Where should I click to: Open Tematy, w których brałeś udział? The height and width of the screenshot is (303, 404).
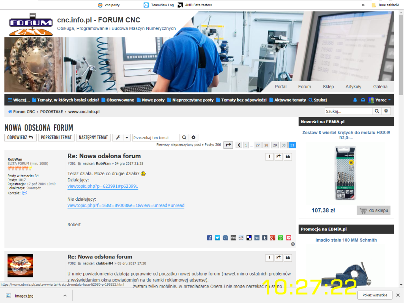point(65,100)
